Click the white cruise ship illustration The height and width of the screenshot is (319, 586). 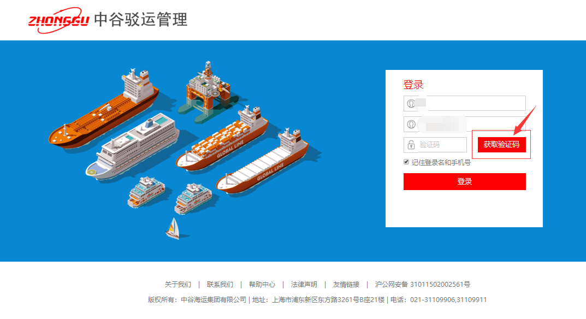[x=132, y=146]
